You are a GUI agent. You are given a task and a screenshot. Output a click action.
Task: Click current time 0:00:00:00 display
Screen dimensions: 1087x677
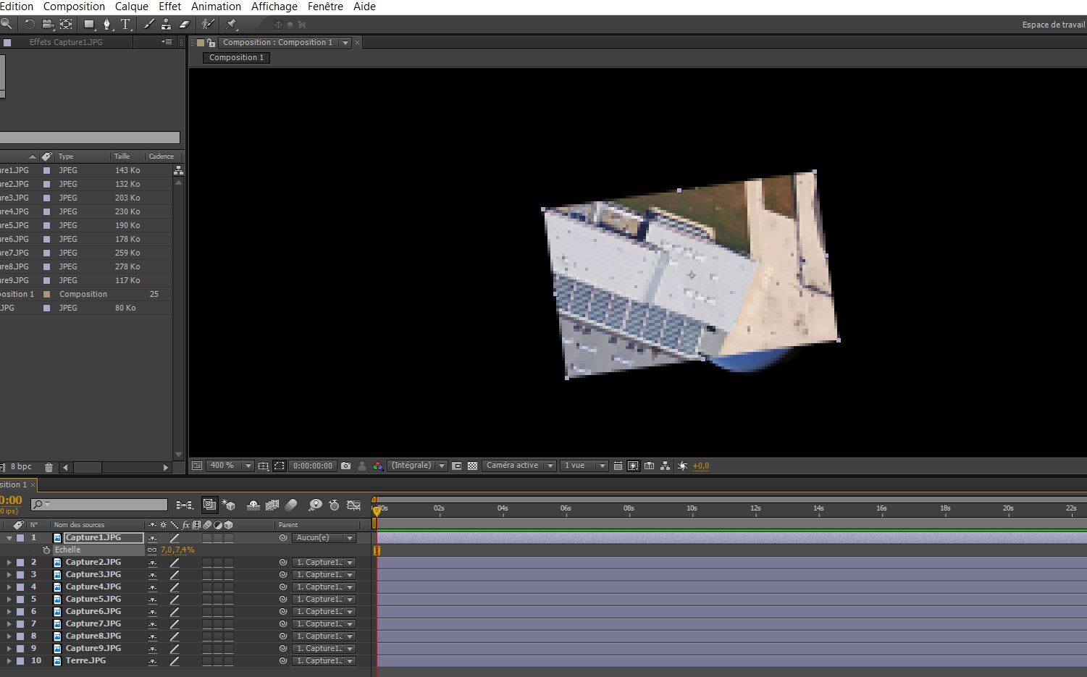click(x=313, y=466)
